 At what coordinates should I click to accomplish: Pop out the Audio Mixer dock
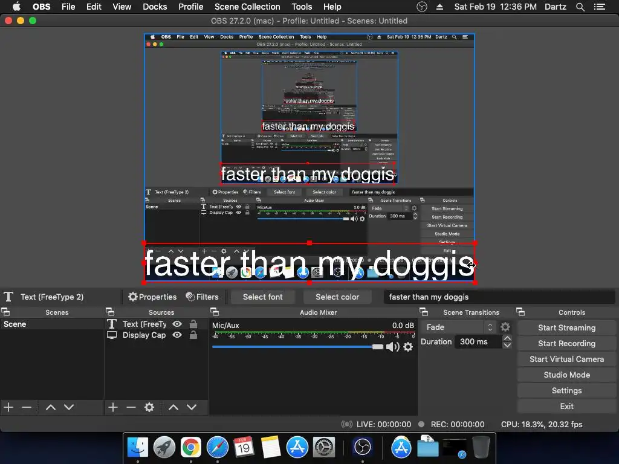pos(215,312)
